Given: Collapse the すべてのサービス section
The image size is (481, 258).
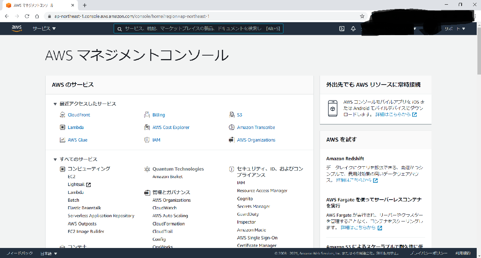Looking at the screenshot, I should 55,159.
